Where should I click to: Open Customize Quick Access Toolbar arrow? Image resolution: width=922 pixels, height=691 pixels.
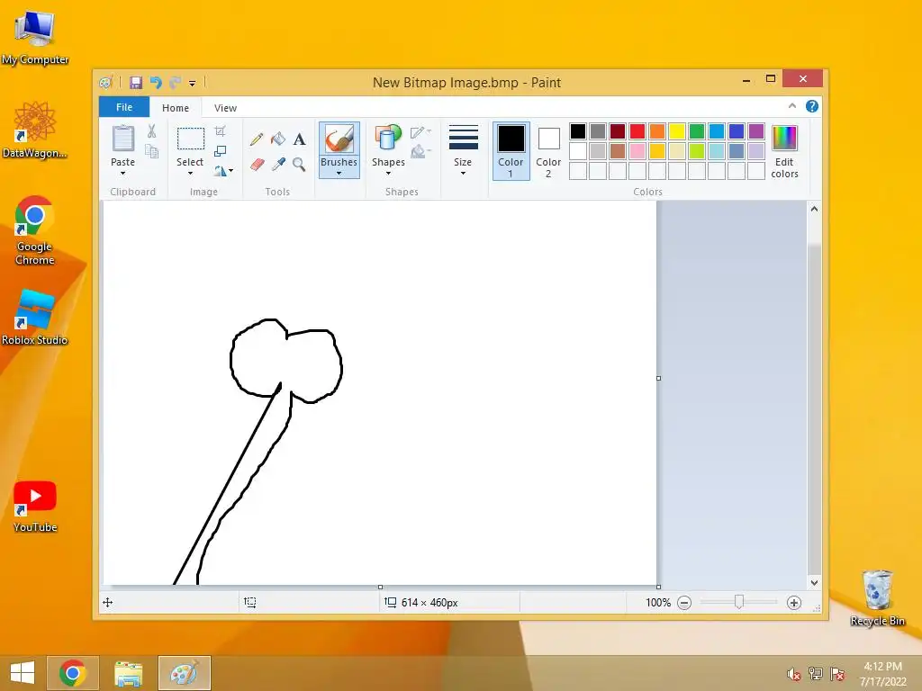coord(193,83)
